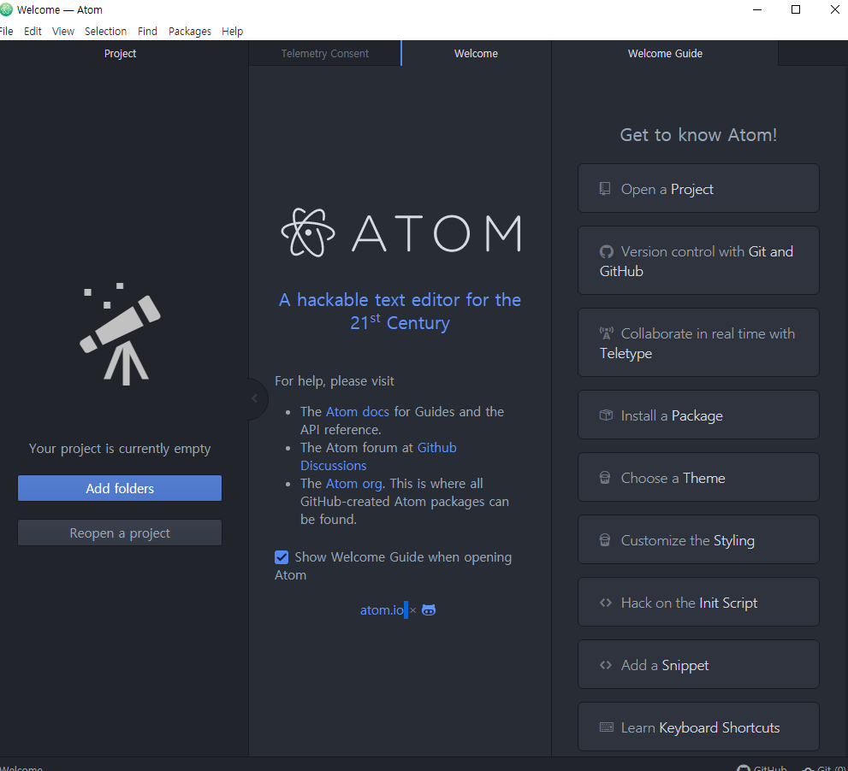The height and width of the screenshot is (771, 848).
Task: Click 'For help, please visit' text
Action: coord(335,381)
